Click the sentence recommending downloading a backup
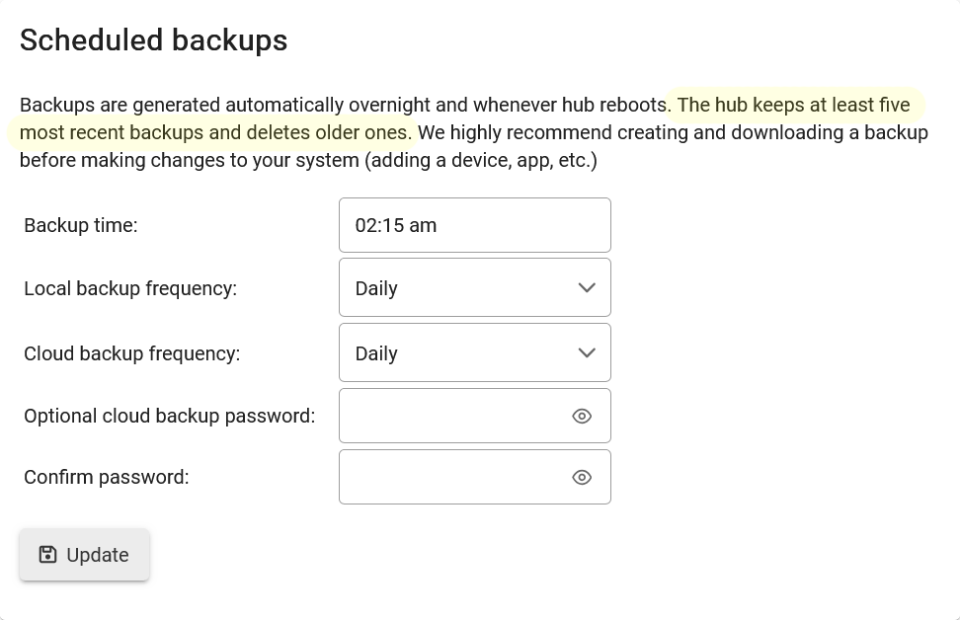 pyautogui.click(x=672, y=133)
